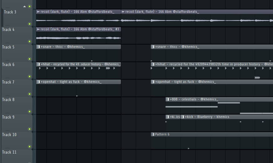Click pattern icon of second +hihat clip
Image resolution: width=273 pixels, height=163 pixels.
point(153,64)
